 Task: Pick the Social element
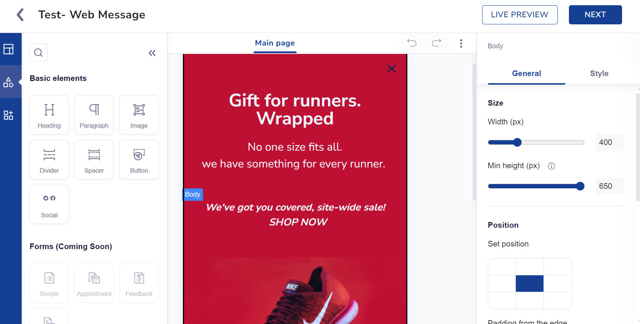point(49,205)
